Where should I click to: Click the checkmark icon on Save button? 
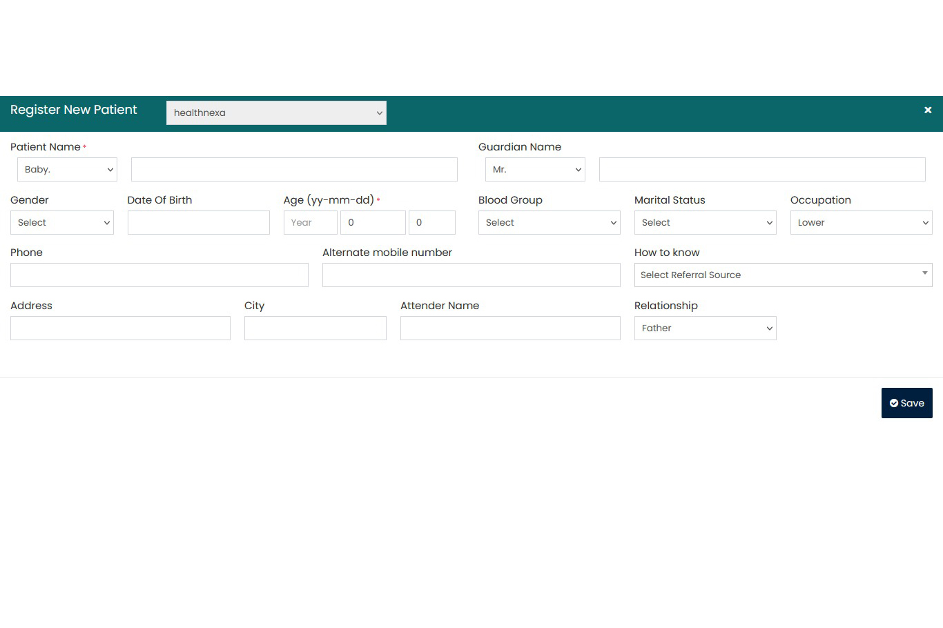point(895,403)
